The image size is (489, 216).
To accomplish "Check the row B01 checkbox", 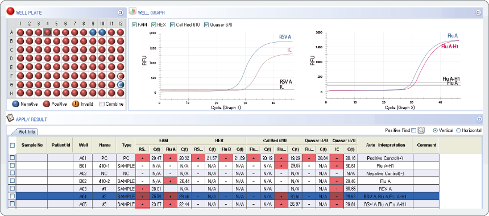I will (12, 165).
